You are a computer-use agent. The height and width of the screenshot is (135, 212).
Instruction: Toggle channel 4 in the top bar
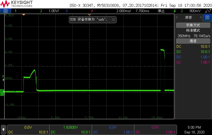[x=92, y=11]
